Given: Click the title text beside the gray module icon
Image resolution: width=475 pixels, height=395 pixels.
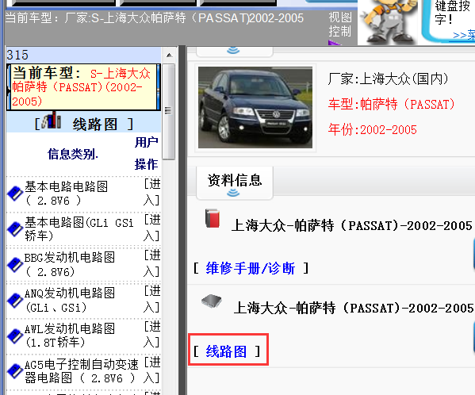Looking at the screenshot, I should (x=353, y=309).
